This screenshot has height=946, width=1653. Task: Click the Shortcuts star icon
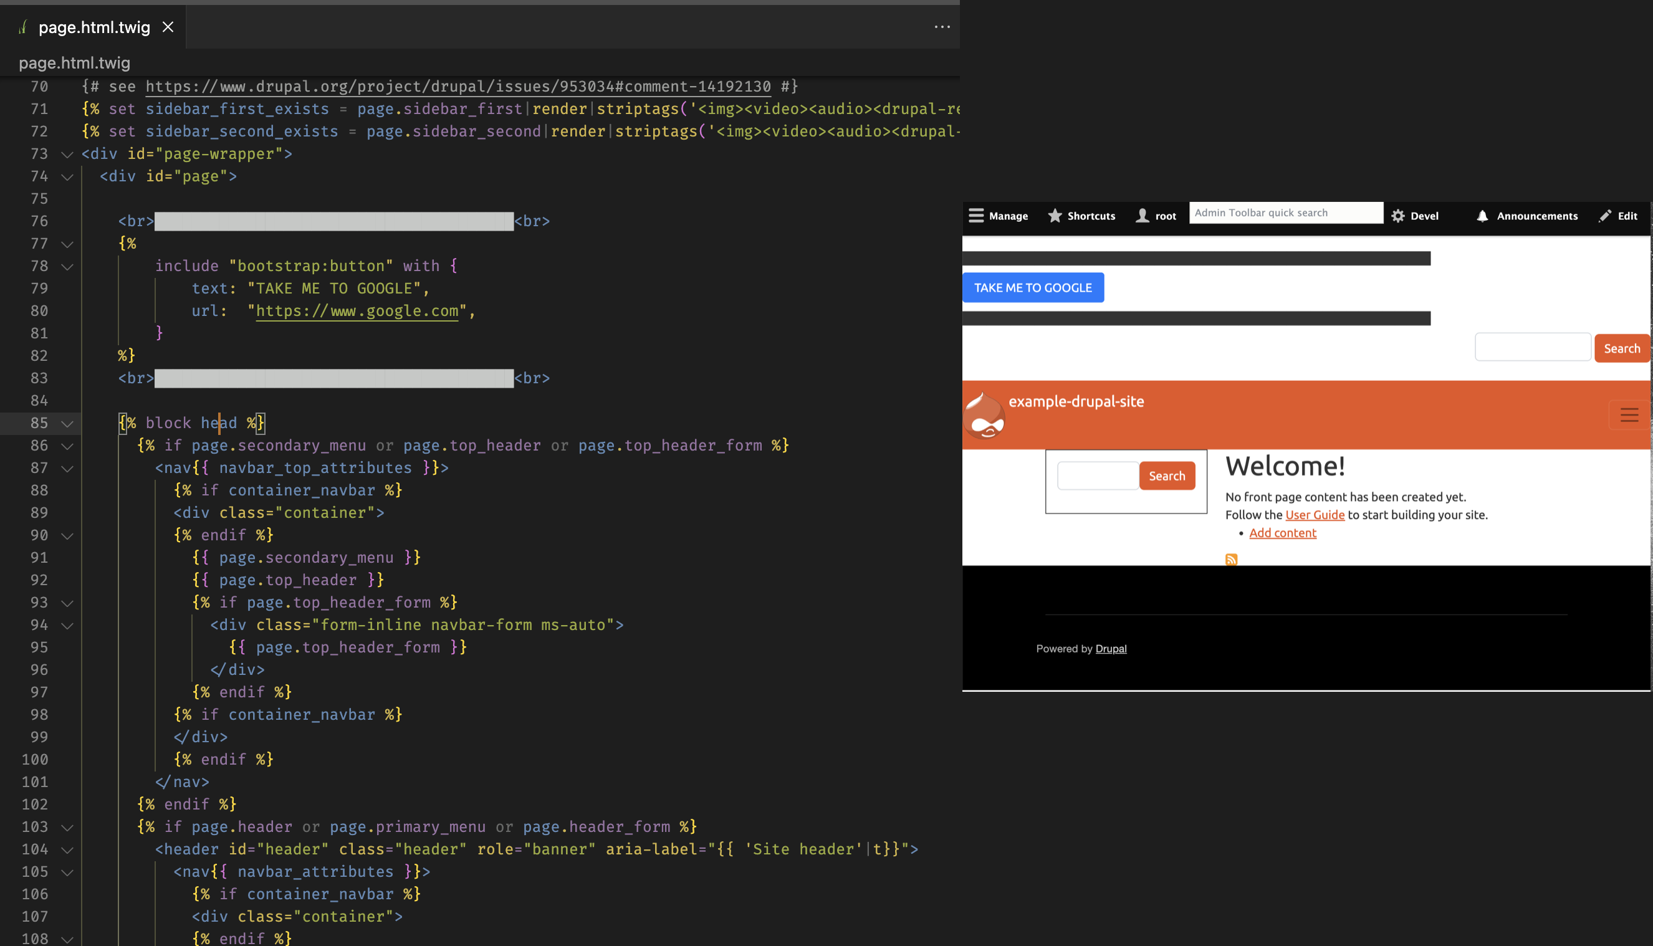tap(1055, 216)
